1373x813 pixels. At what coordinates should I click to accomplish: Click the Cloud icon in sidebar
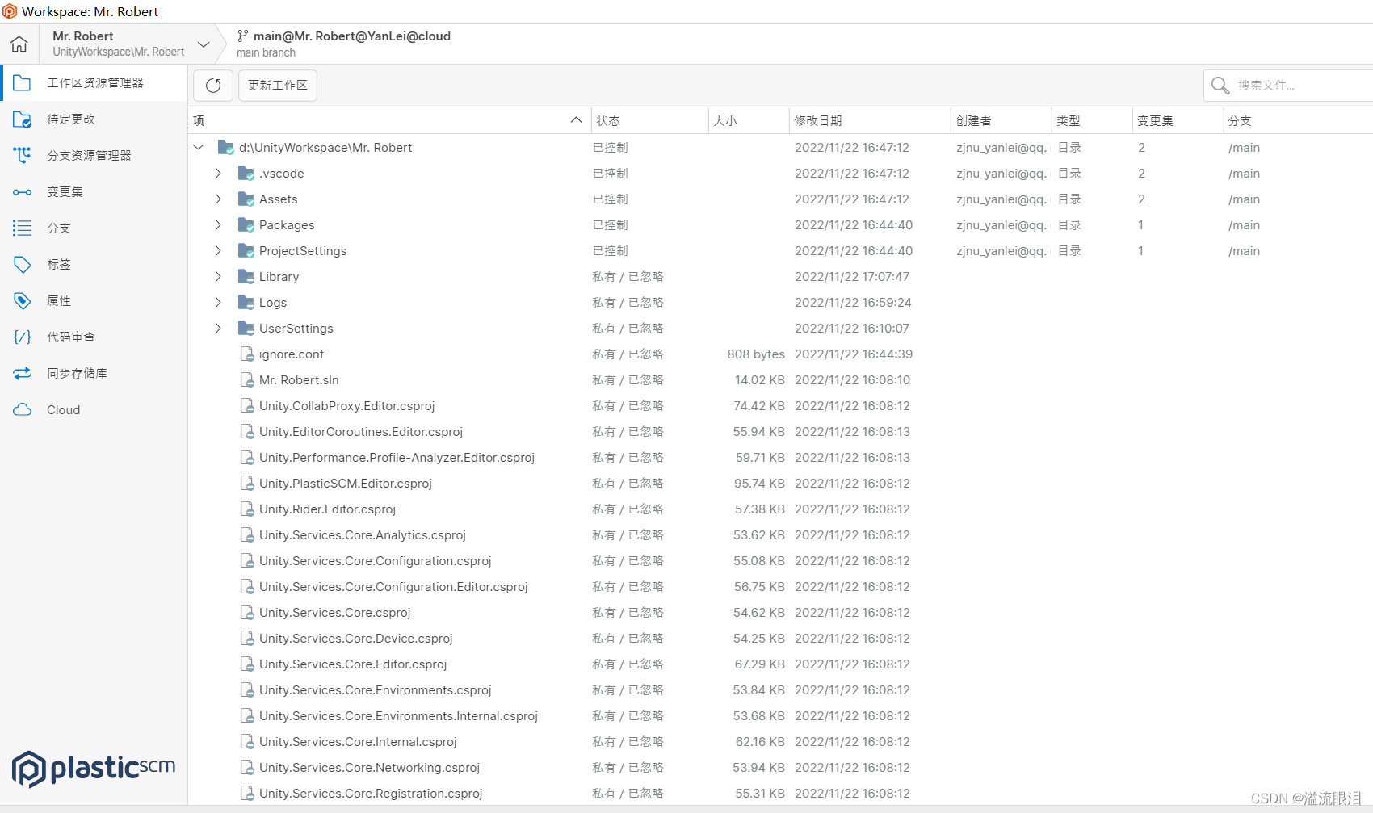click(x=23, y=409)
